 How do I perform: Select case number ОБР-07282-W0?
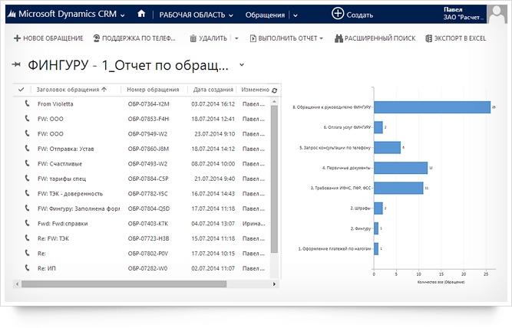click(147, 269)
